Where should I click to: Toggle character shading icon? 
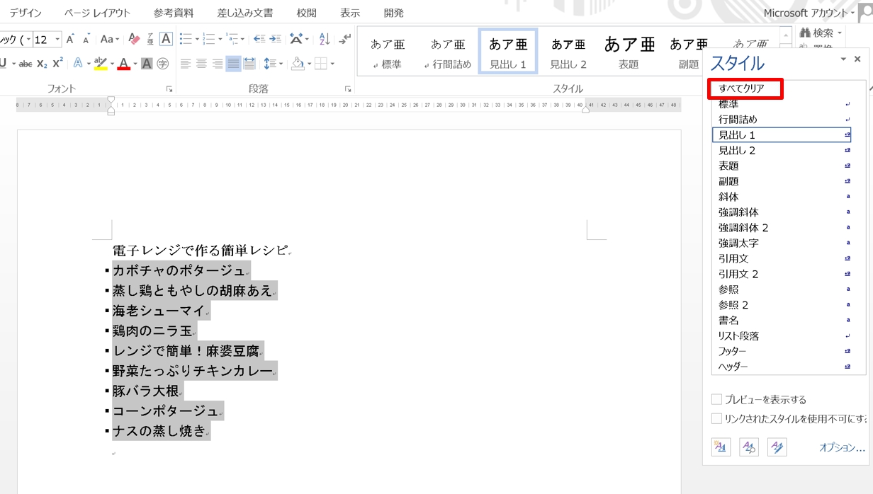pyautogui.click(x=147, y=64)
